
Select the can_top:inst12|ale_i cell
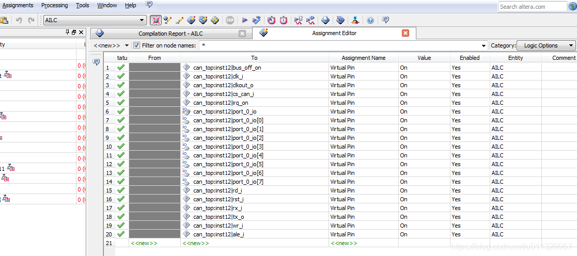coord(254,234)
